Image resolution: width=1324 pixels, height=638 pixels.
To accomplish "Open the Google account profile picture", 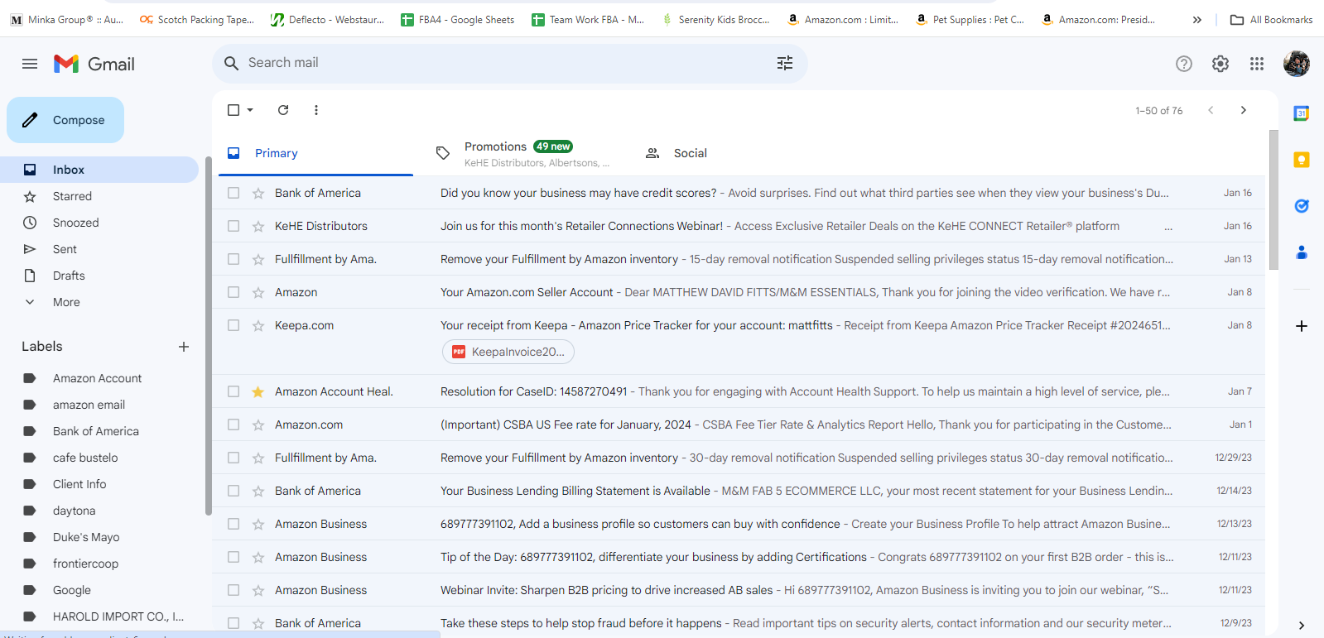I will pos(1297,64).
